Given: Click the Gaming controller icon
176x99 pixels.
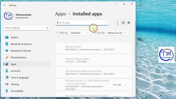Looking at the screenshot, I should (x=7, y=84).
